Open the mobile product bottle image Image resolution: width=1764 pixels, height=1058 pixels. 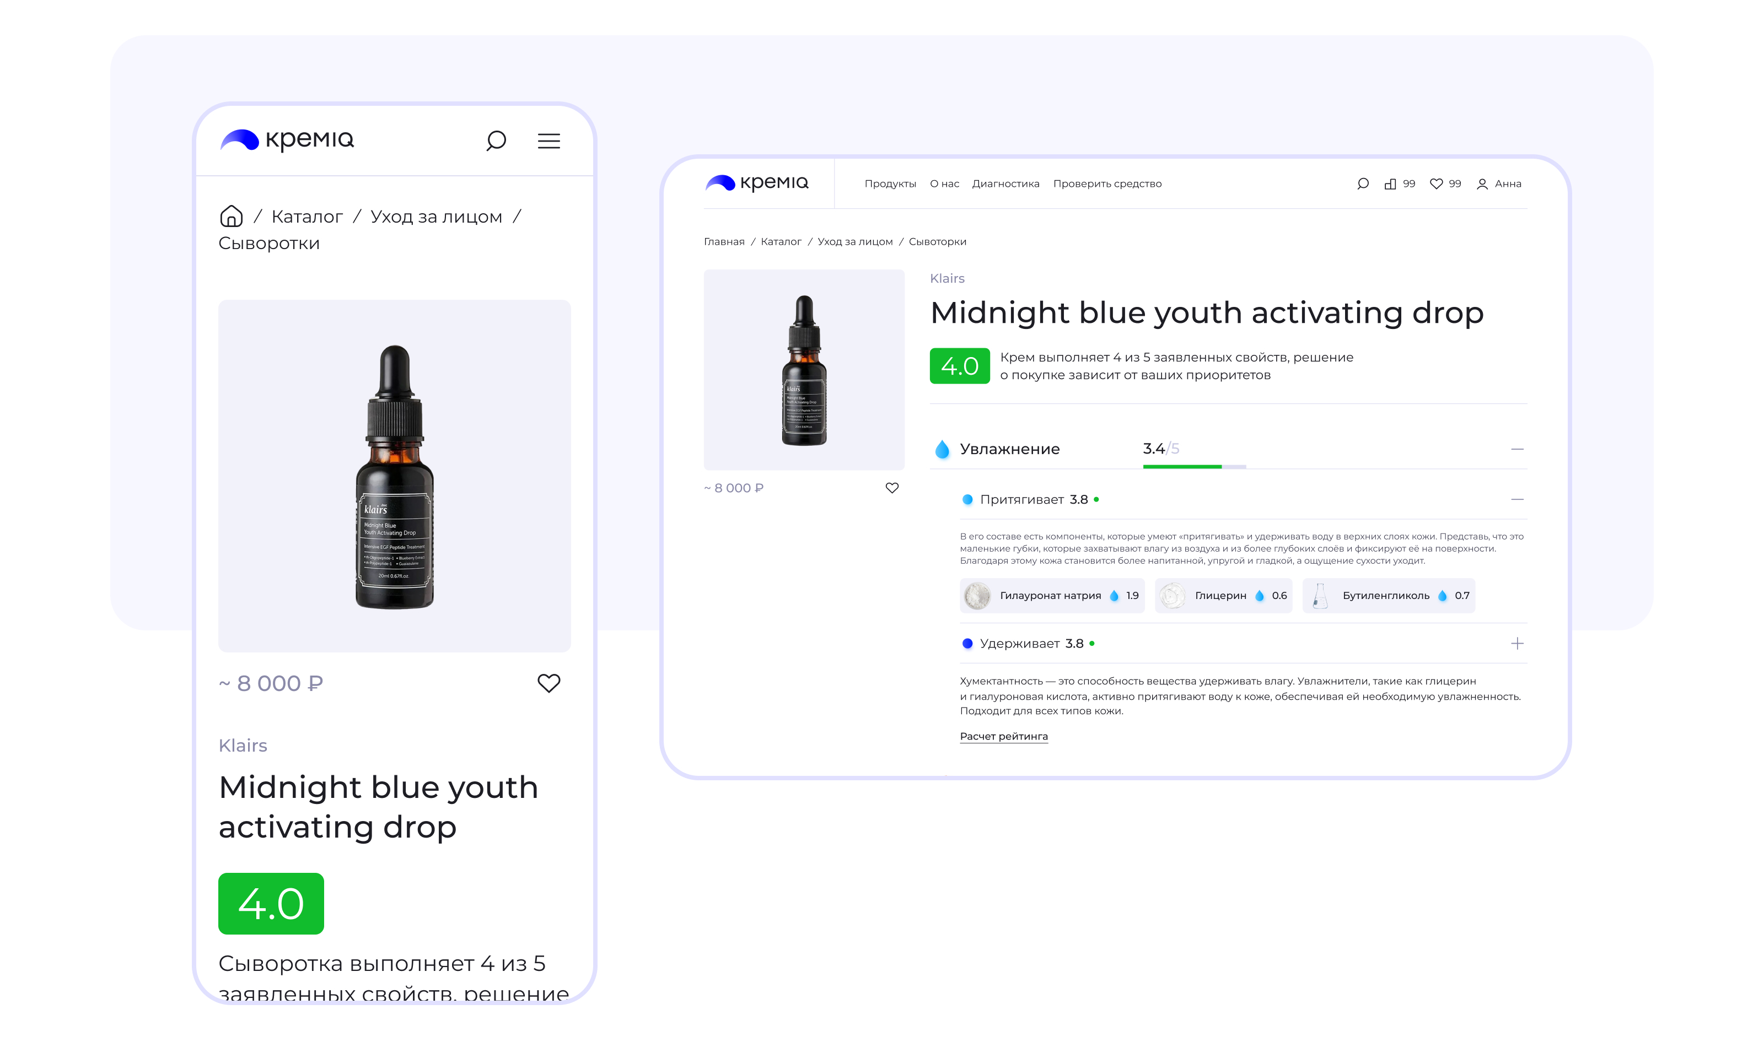pyautogui.click(x=394, y=476)
